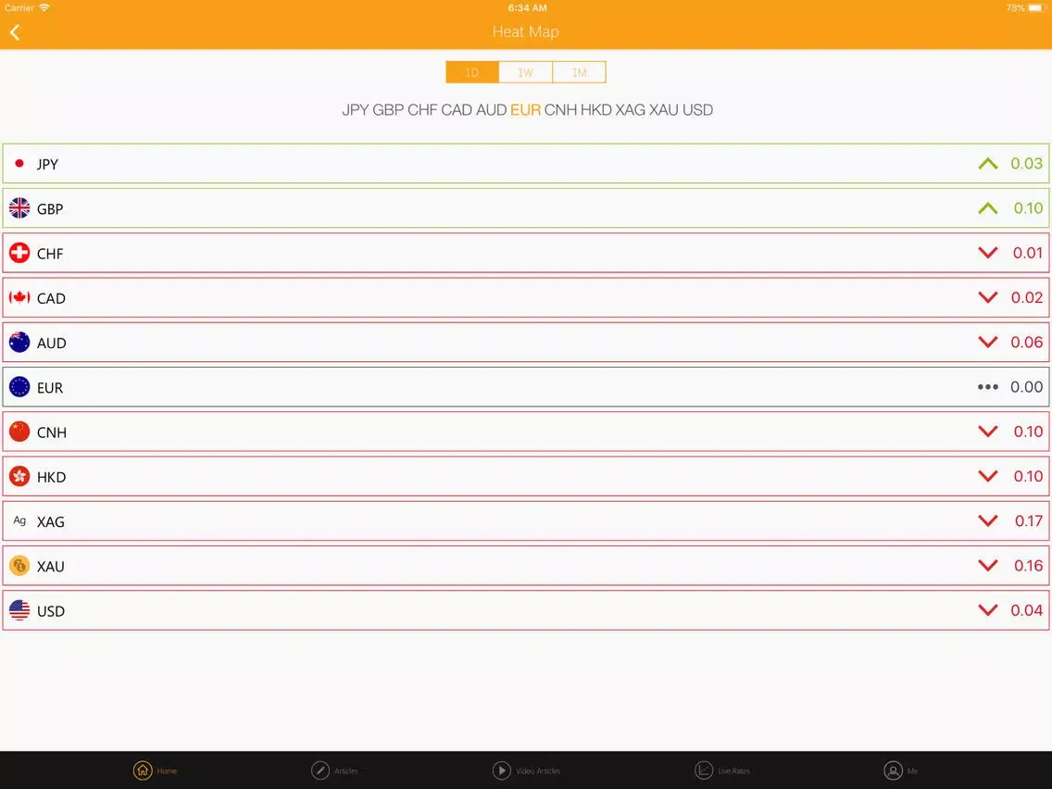Select CNH in the currency header list
The height and width of the screenshot is (789, 1052).
[560, 110]
